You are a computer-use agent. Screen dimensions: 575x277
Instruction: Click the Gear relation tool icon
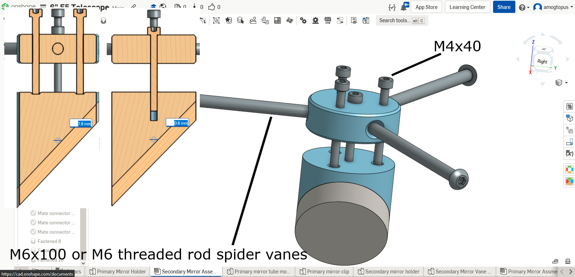[x=303, y=21]
